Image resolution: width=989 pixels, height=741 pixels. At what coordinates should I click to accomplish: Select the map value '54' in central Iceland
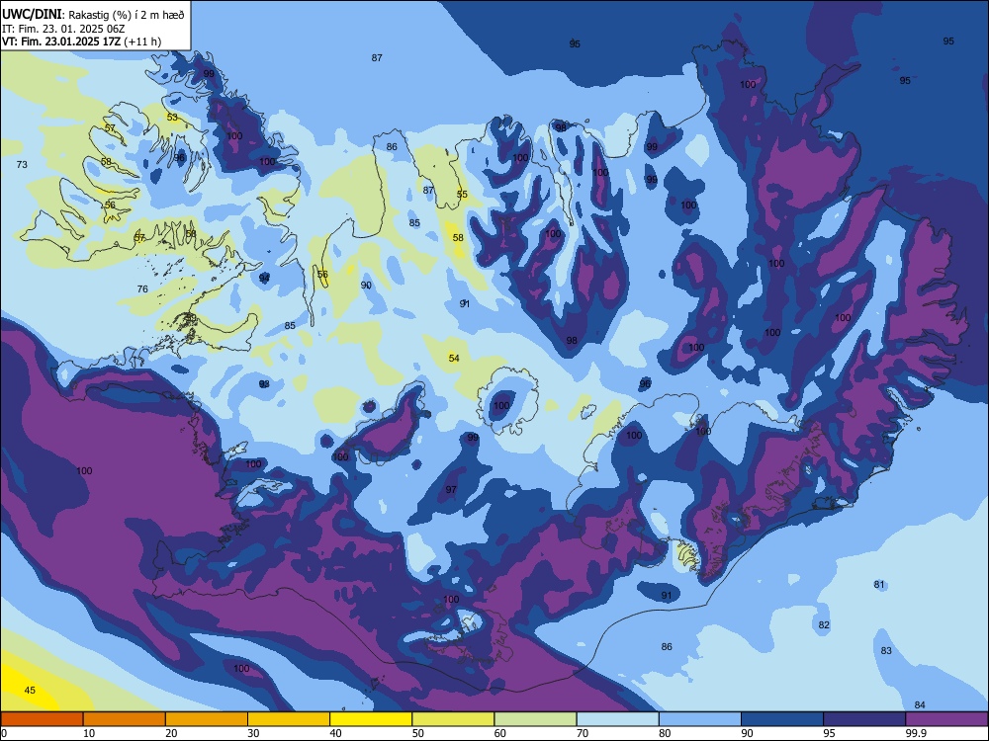[x=454, y=358]
